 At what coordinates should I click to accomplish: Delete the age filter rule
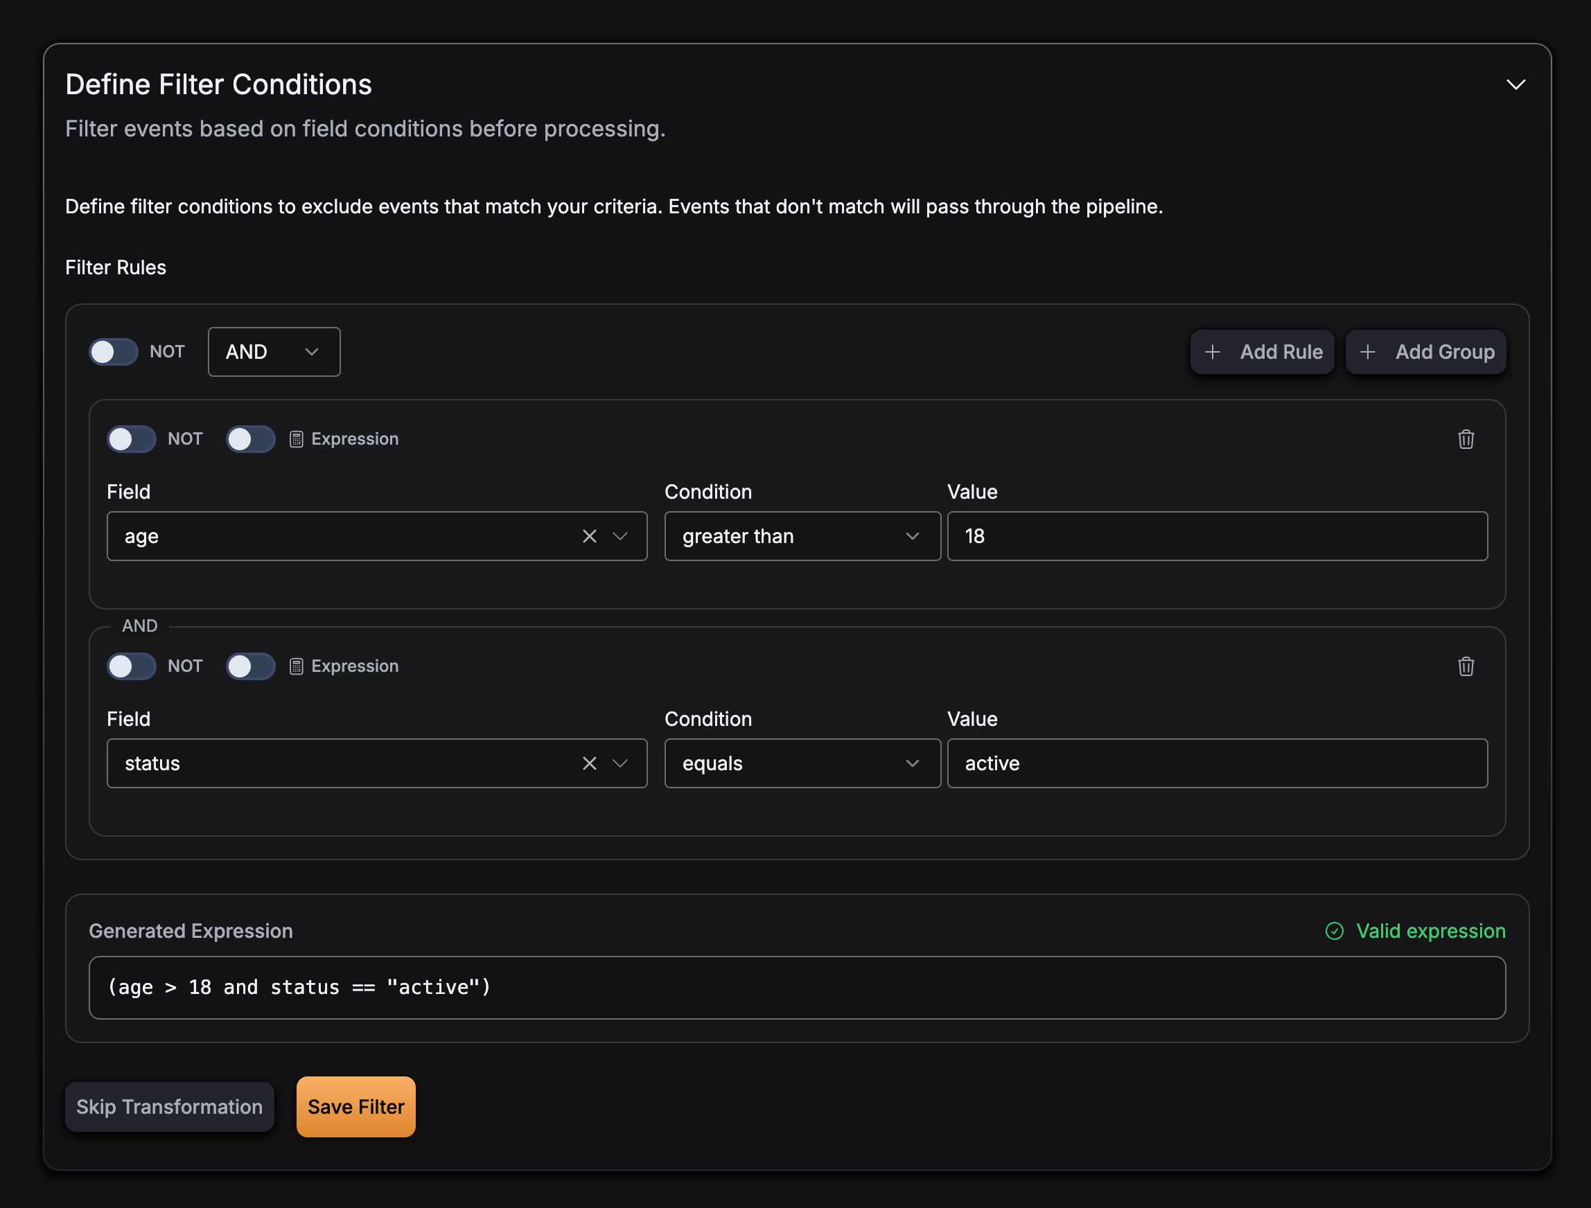pos(1465,439)
